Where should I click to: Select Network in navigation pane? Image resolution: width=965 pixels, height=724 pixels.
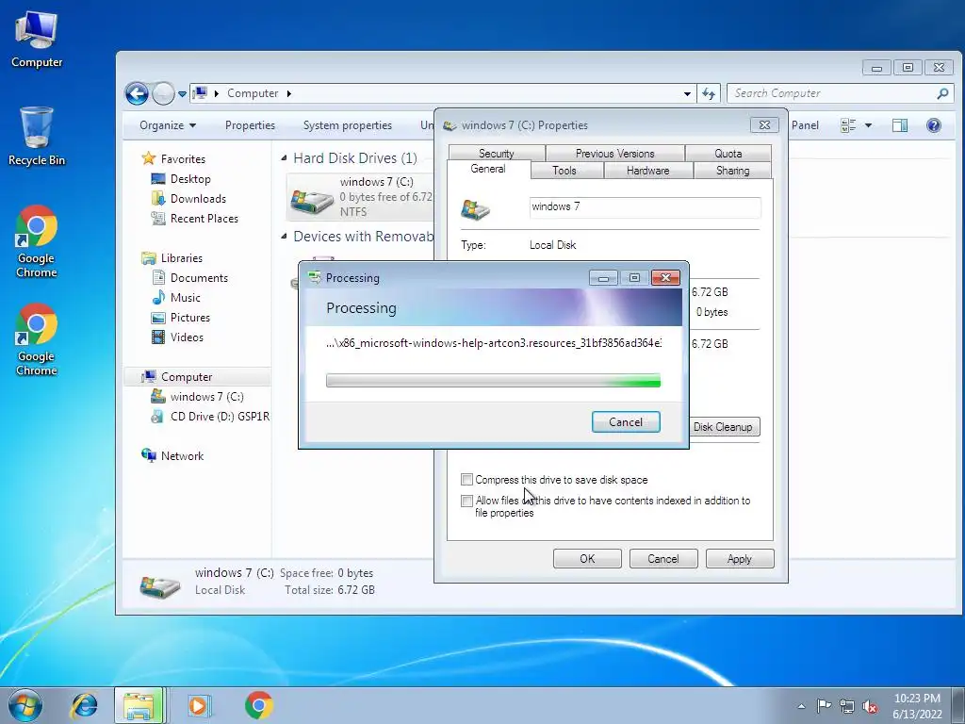[182, 456]
